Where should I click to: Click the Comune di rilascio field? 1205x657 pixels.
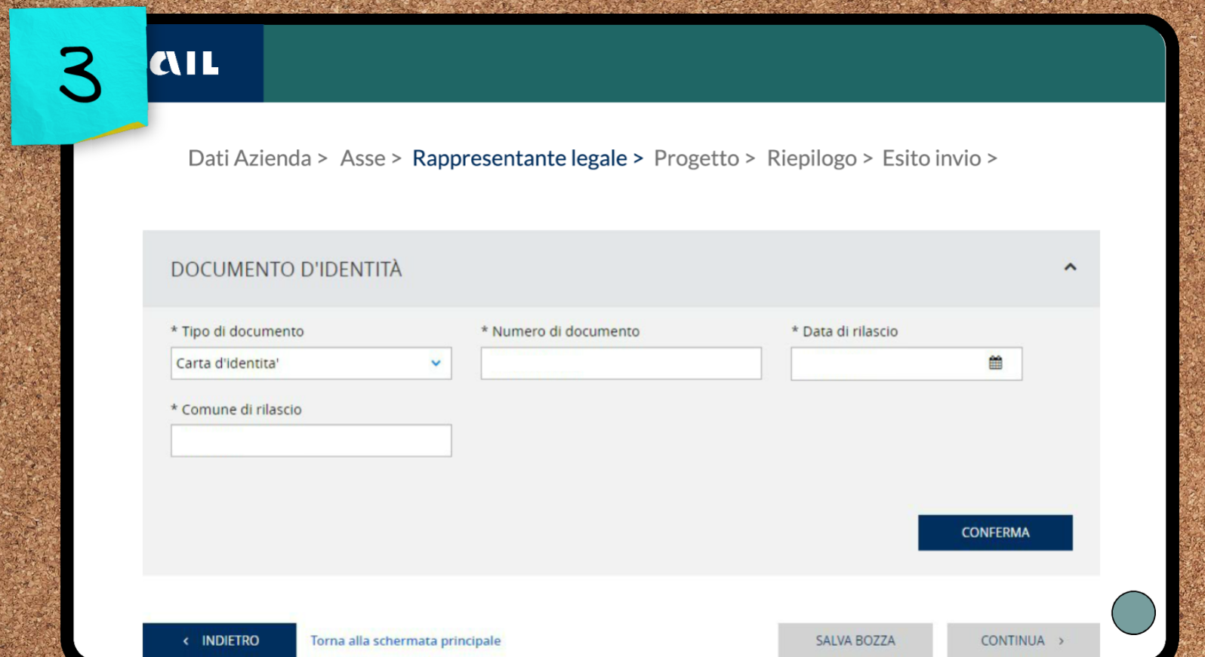(311, 441)
